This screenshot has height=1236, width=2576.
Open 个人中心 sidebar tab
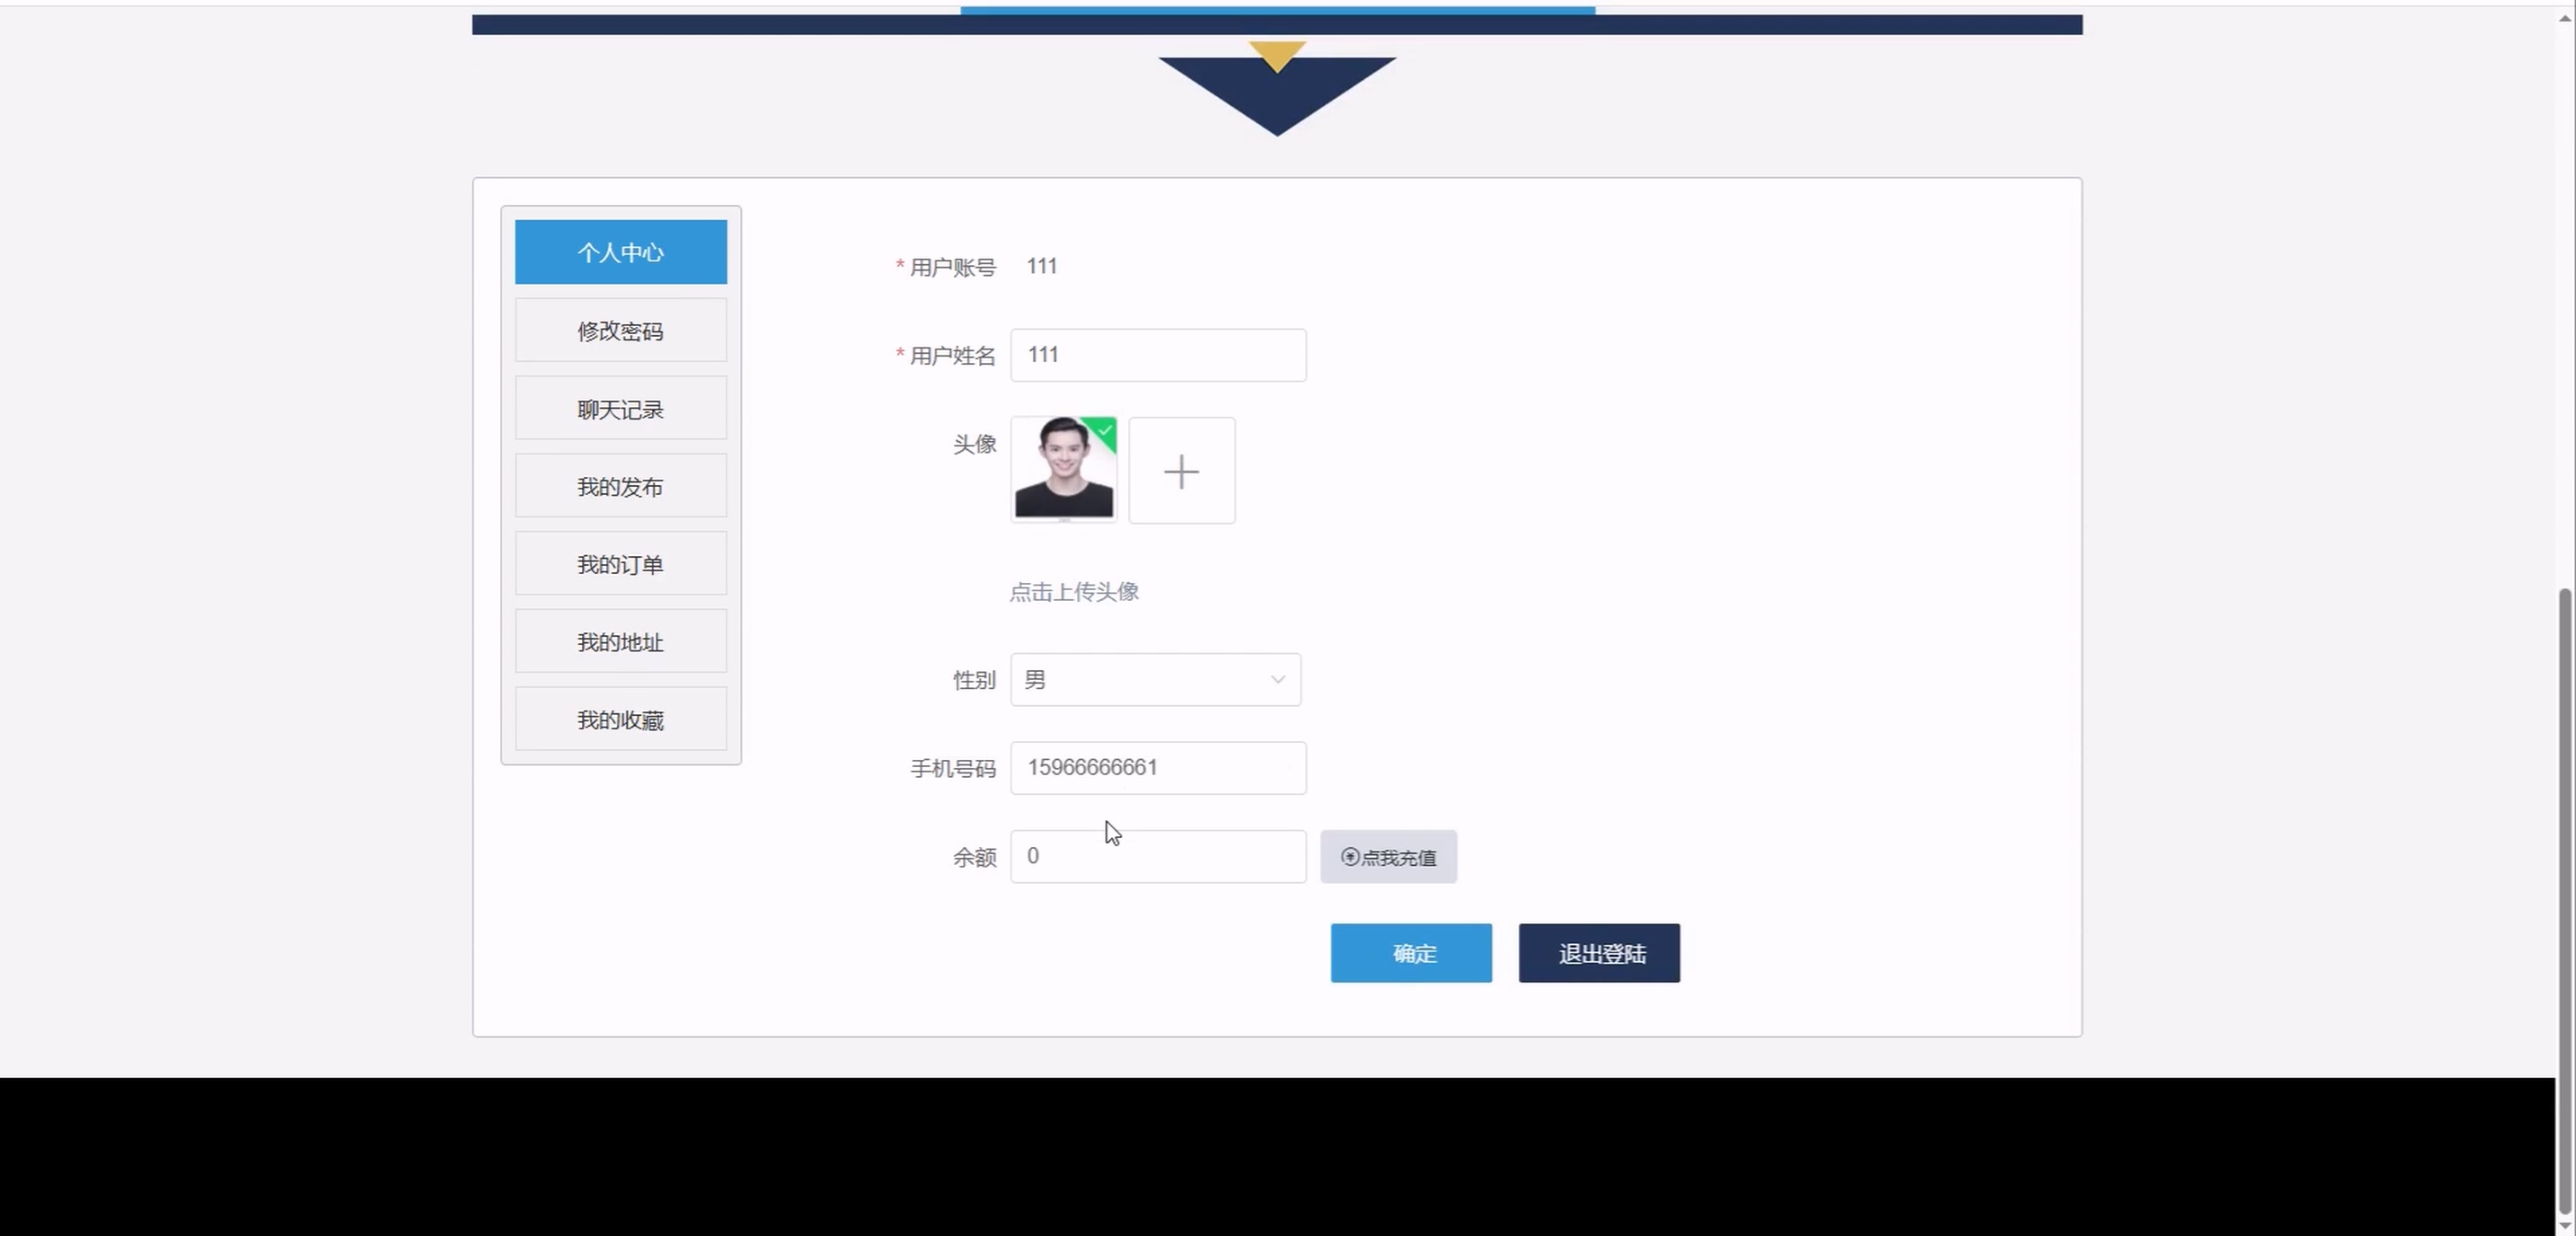620,252
